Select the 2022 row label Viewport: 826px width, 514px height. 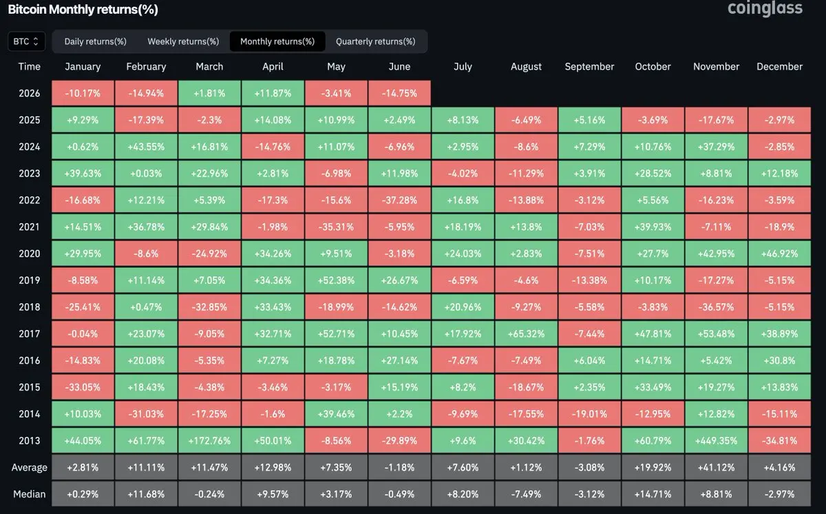pyautogui.click(x=30, y=201)
